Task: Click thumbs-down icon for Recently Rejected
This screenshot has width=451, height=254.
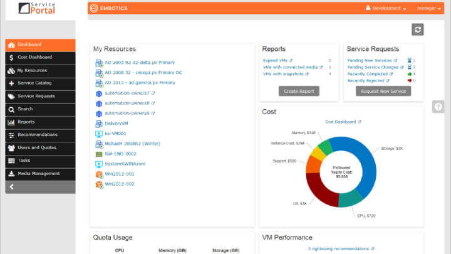Action: 409,81
